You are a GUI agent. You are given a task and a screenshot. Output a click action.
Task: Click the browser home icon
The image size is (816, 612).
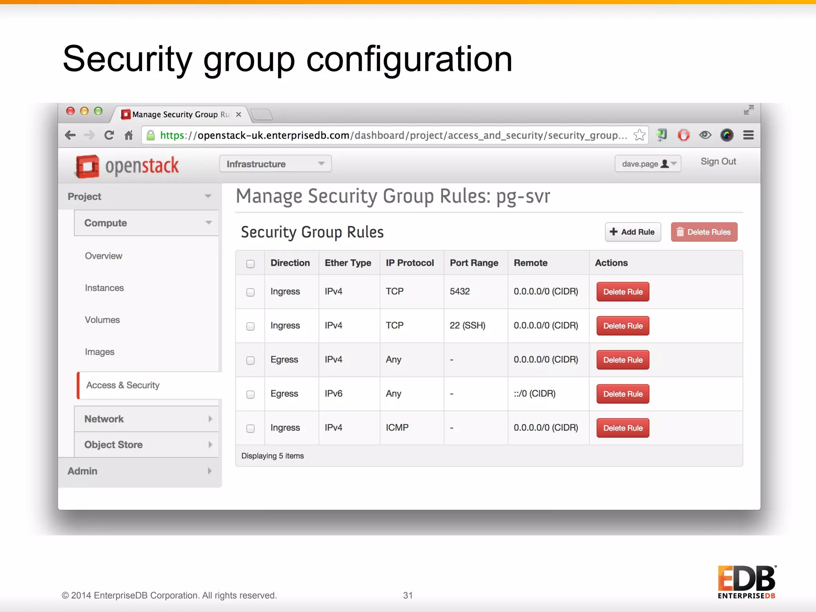coord(128,135)
